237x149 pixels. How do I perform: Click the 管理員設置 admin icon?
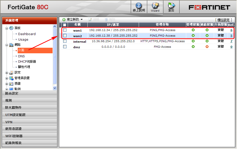tap(11, 78)
